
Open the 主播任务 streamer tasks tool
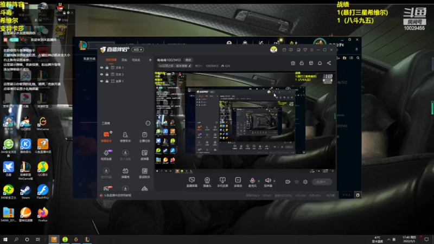point(144,137)
